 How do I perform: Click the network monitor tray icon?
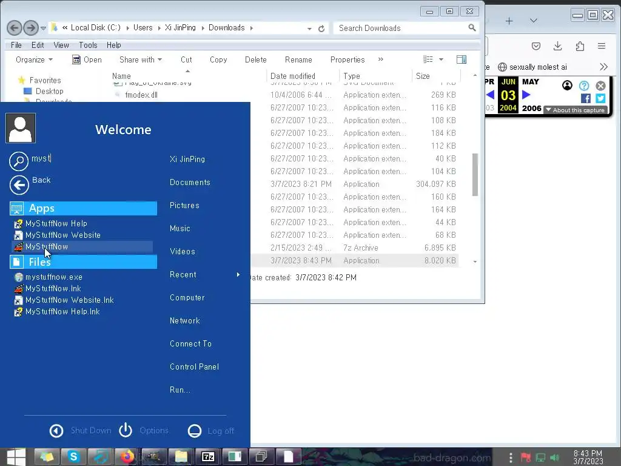coord(540,458)
